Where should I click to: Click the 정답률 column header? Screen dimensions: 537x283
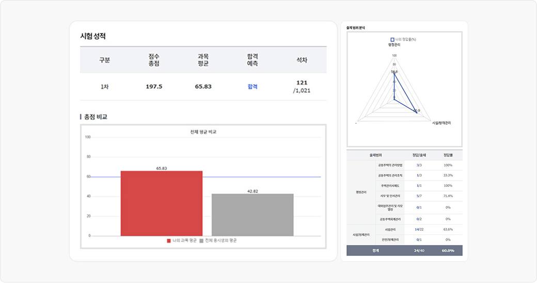pyautogui.click(x=448, y=155)
